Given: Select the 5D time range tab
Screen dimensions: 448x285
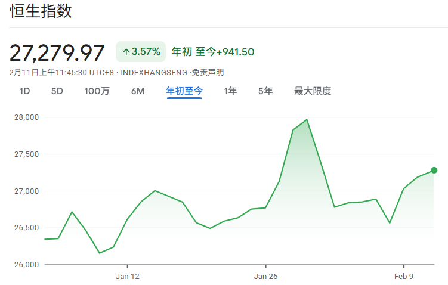Looking at the screenshot, I should [57, 91].
